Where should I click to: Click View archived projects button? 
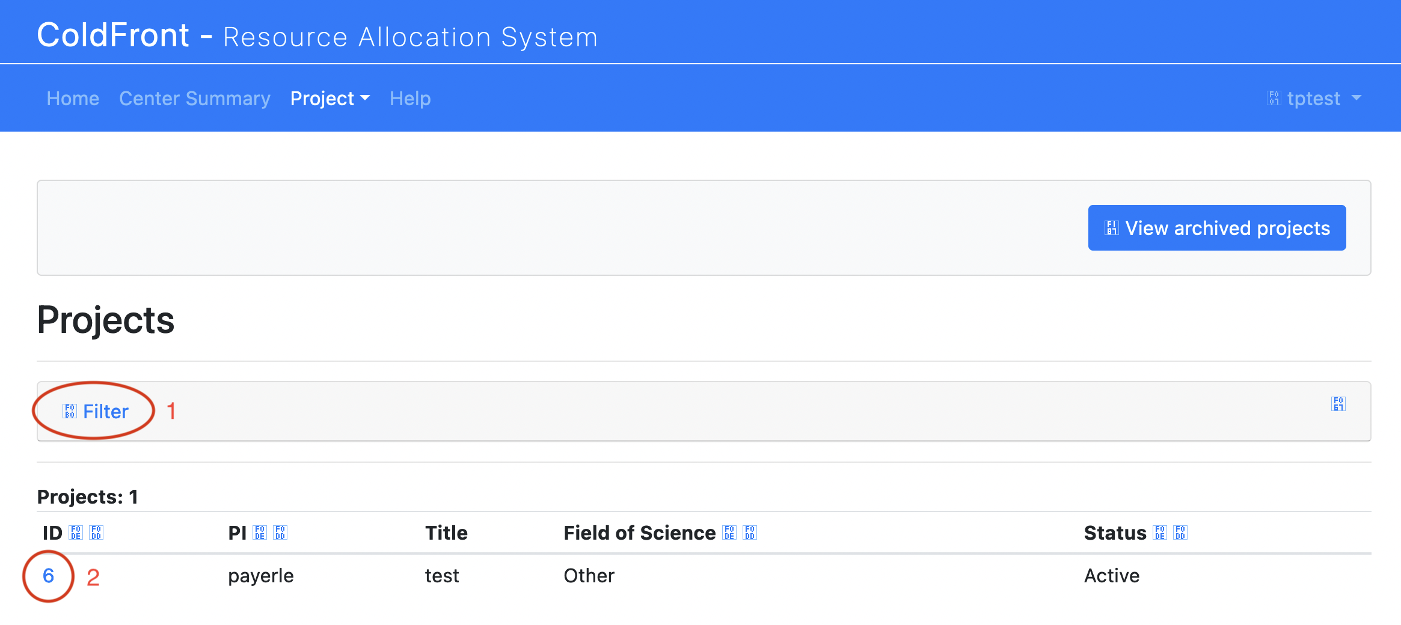[x=1217, y=228]
